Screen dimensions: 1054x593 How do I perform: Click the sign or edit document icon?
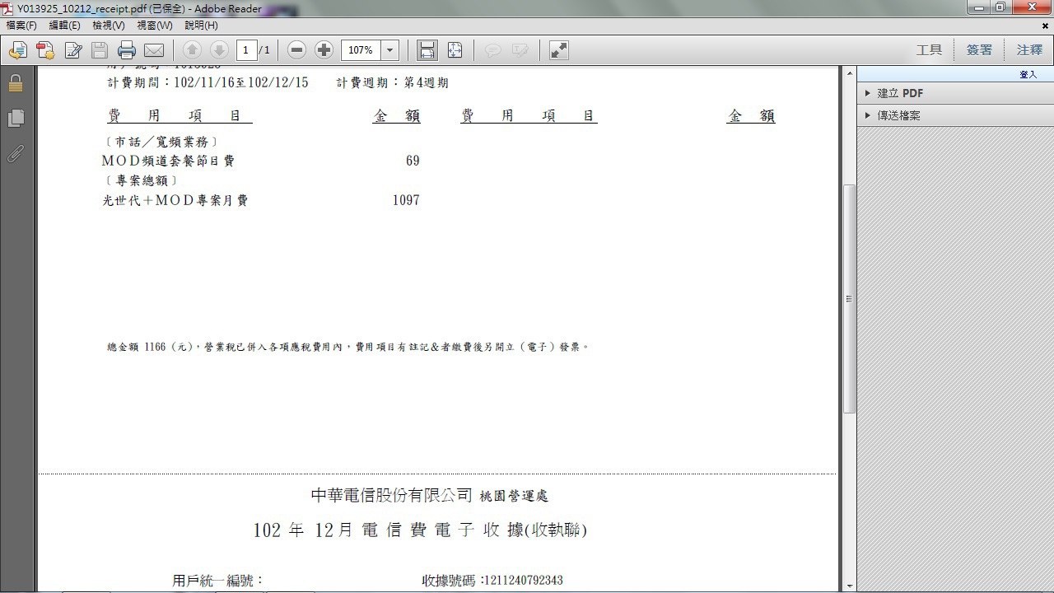point(73,50)
